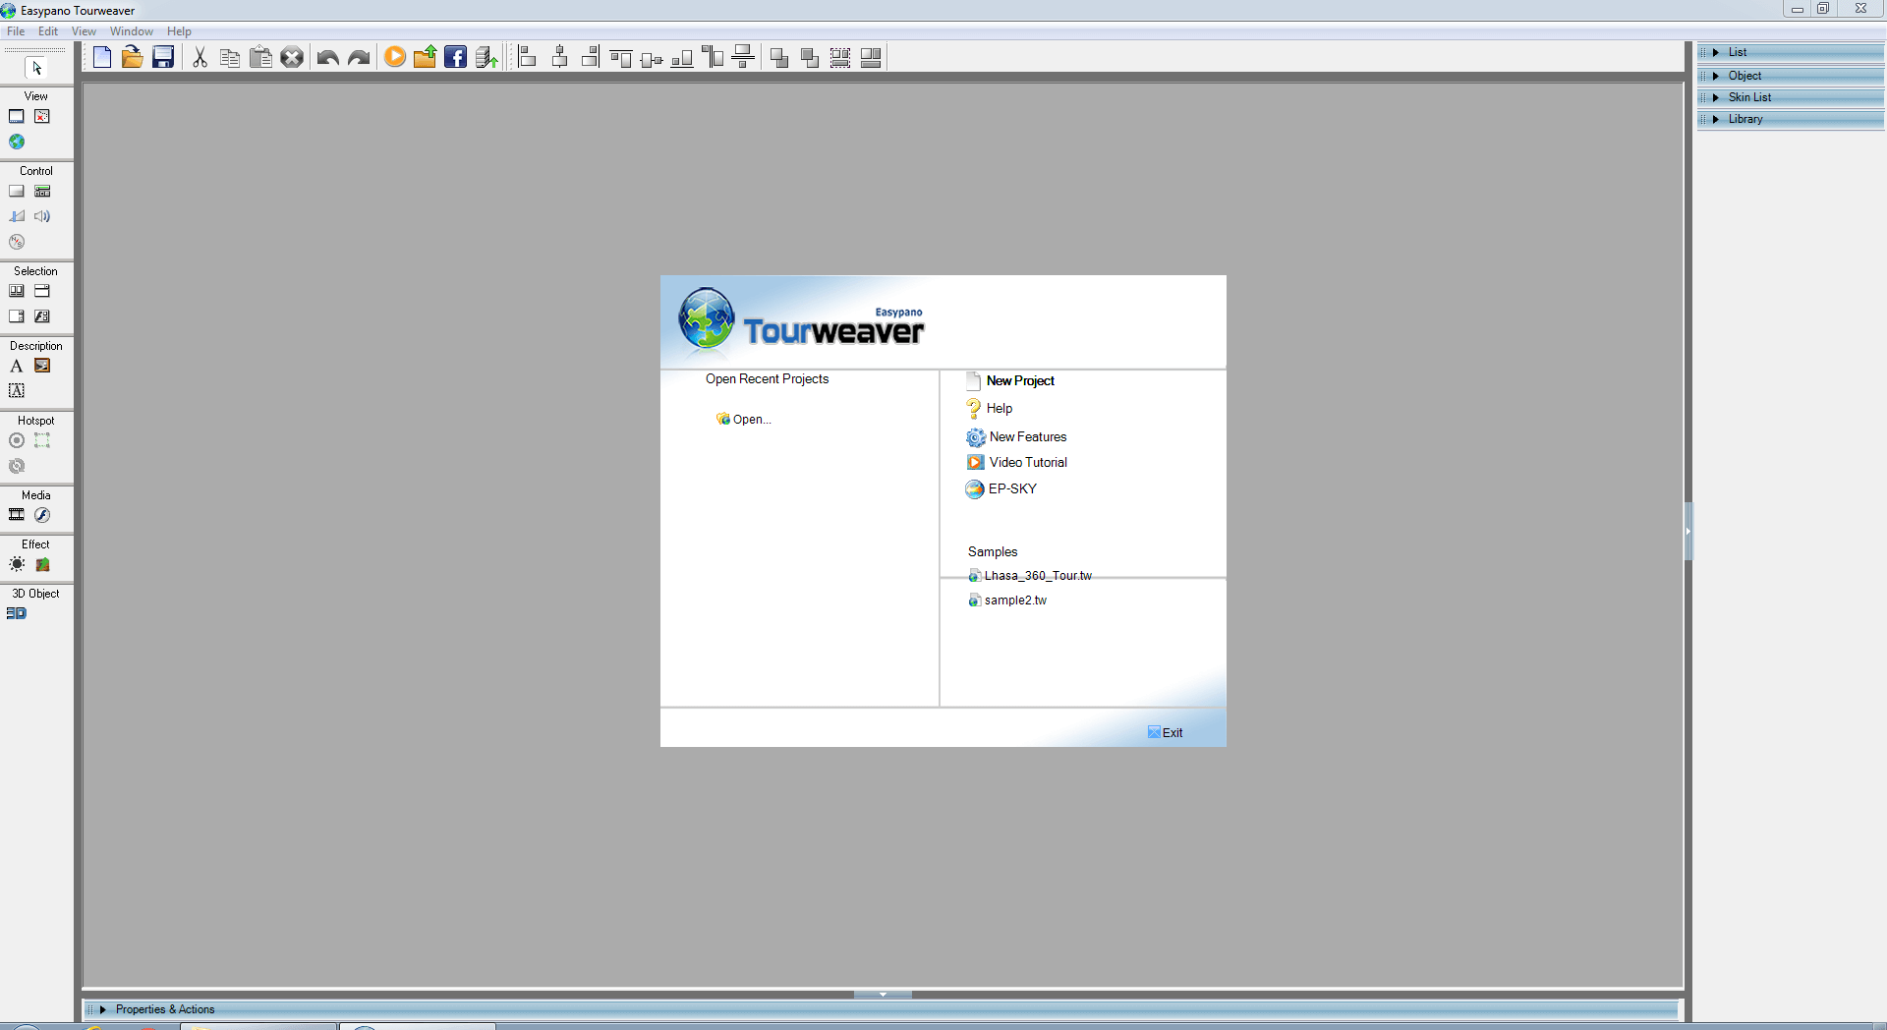Viewport: 1887px width, 1030px height.
Task: Collapse the right side panel handle
Action: pos(1688,531)
